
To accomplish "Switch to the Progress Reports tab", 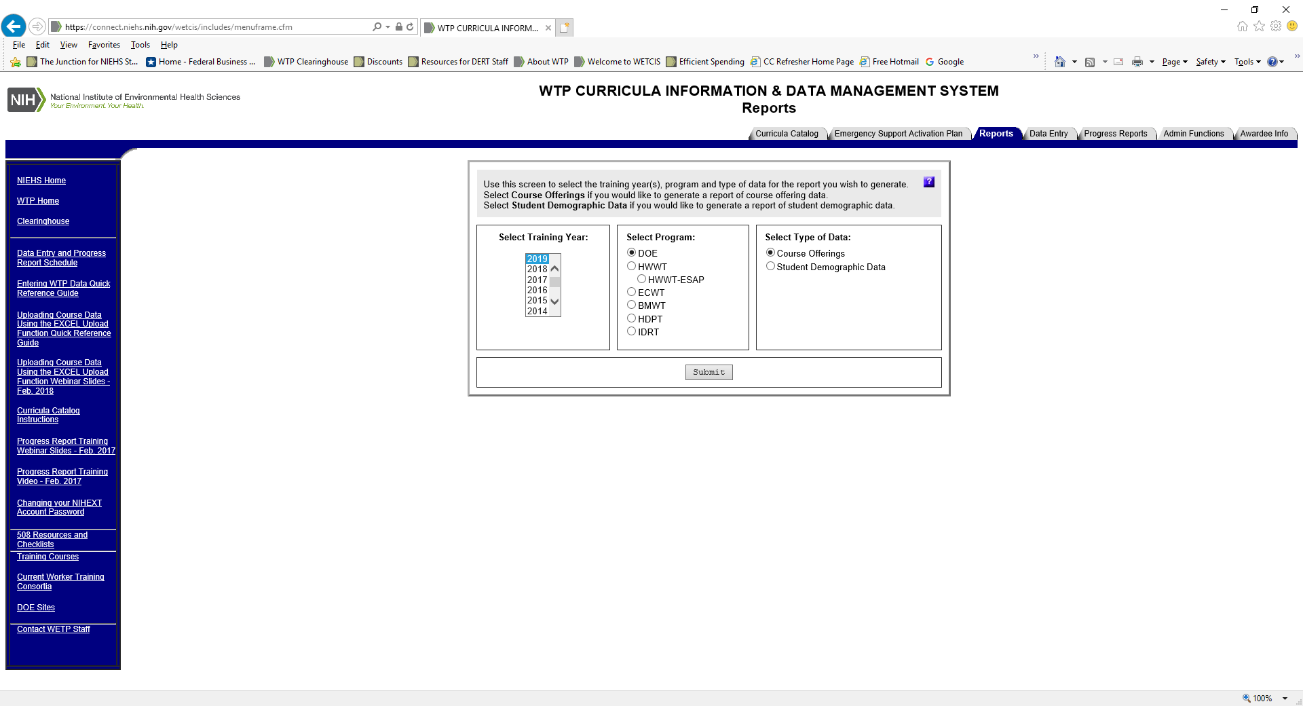I will pos(1115,134).
